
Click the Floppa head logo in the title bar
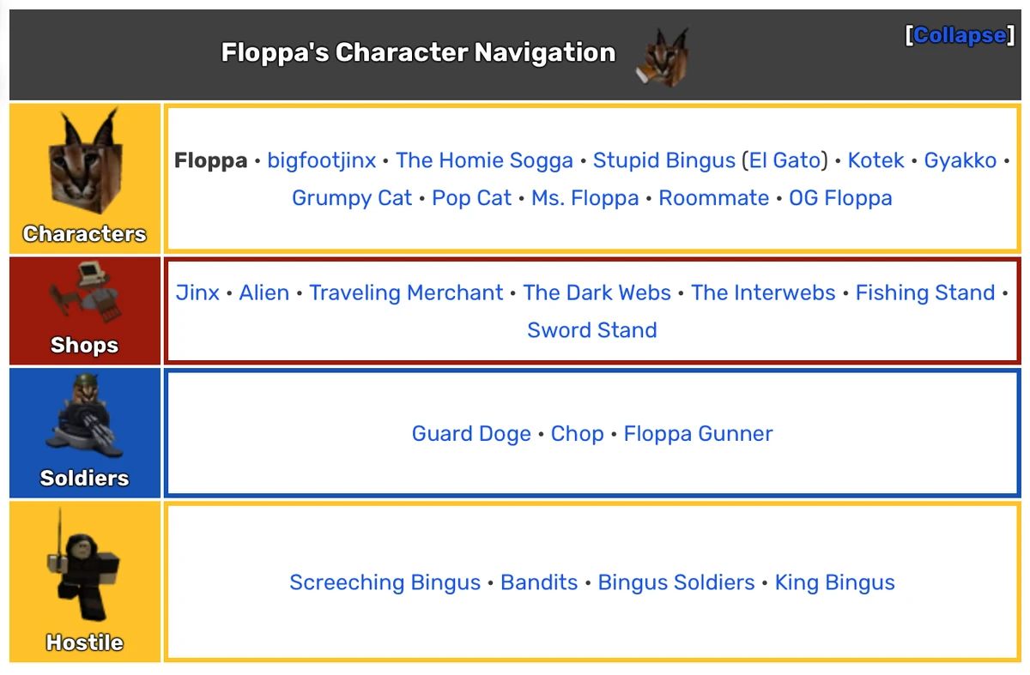(663, 54)
